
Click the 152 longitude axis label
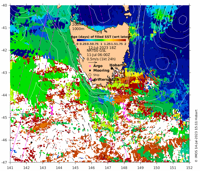(189, 167)
